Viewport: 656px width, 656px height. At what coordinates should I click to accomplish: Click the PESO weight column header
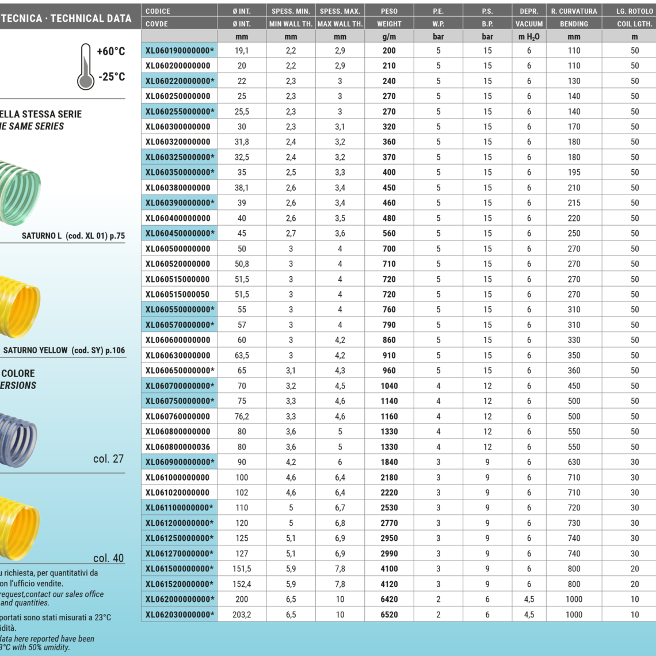point(389,11)
